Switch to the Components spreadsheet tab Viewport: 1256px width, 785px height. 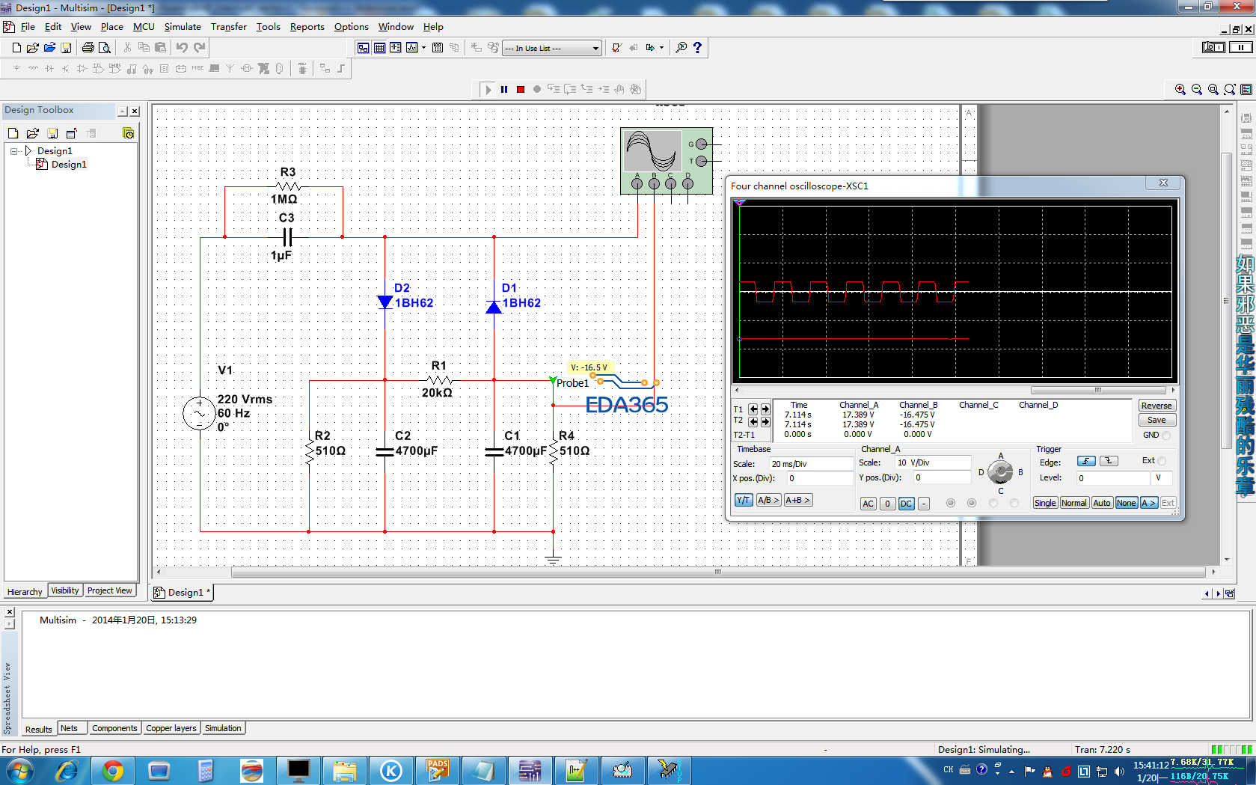click(114, 728)
